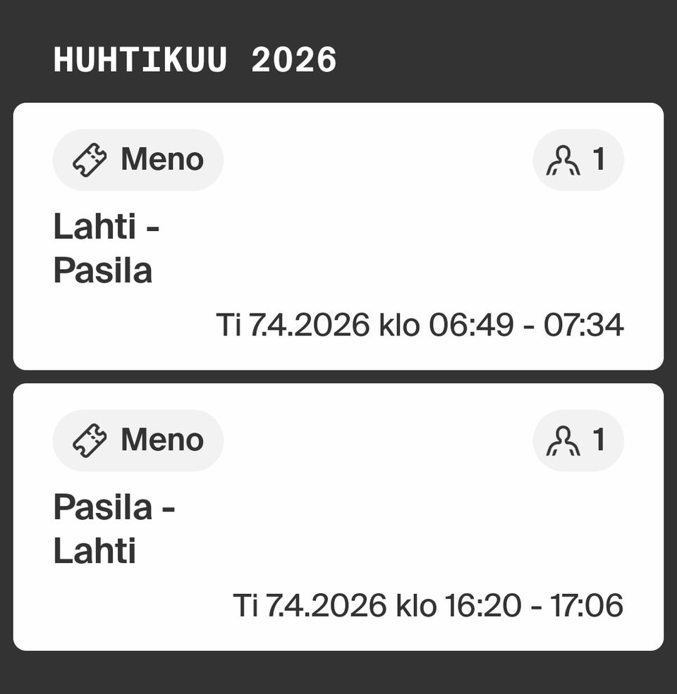Click the ticket icon on the Lahti - Pasila trip
Screen dimensions: 677x694
[90, 160]
